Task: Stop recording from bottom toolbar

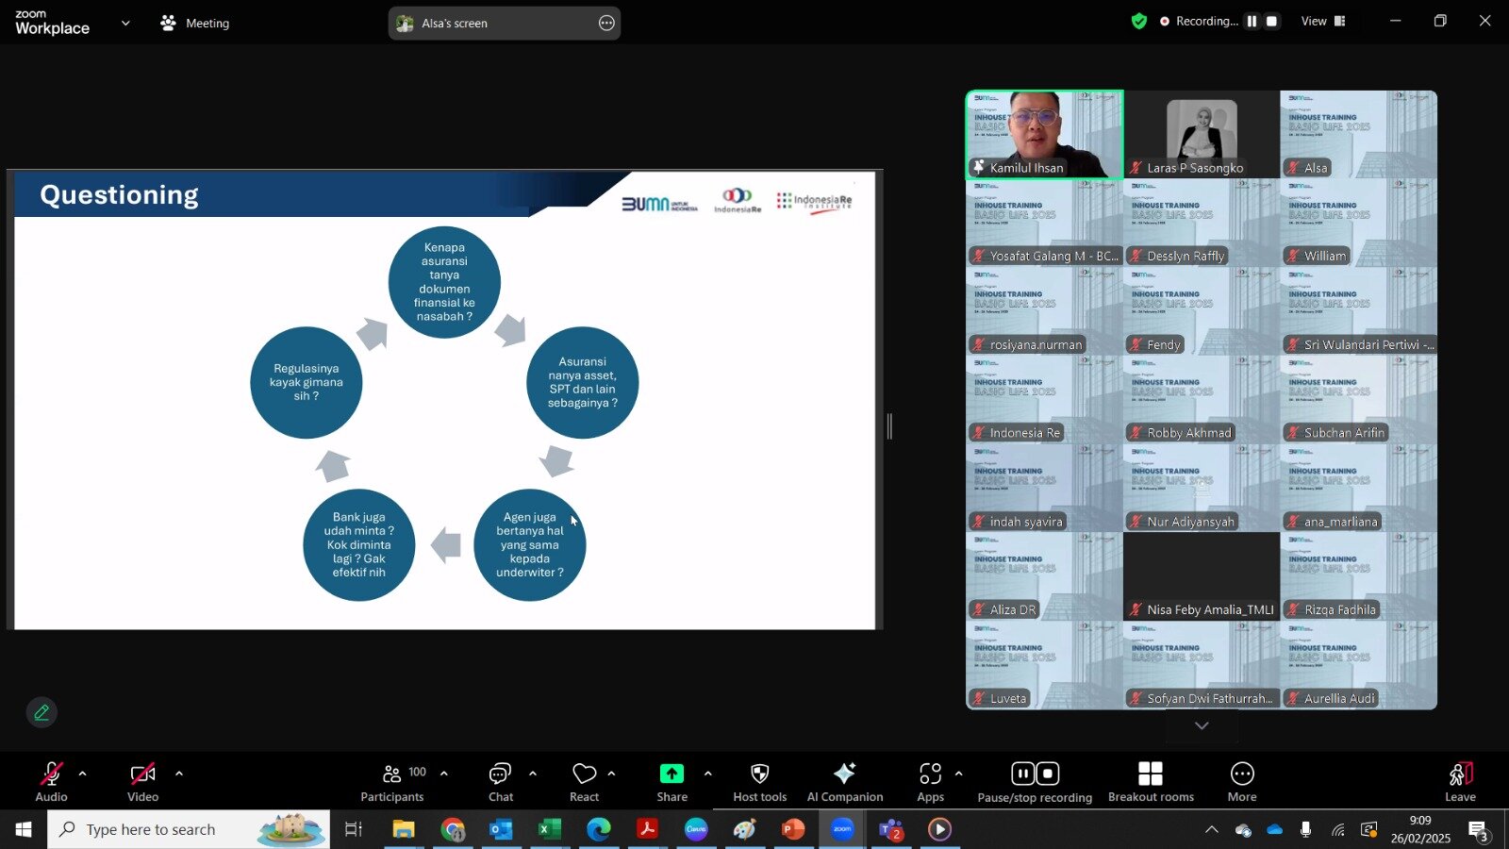Action: pyautogui.click(x=1048, y=774)
